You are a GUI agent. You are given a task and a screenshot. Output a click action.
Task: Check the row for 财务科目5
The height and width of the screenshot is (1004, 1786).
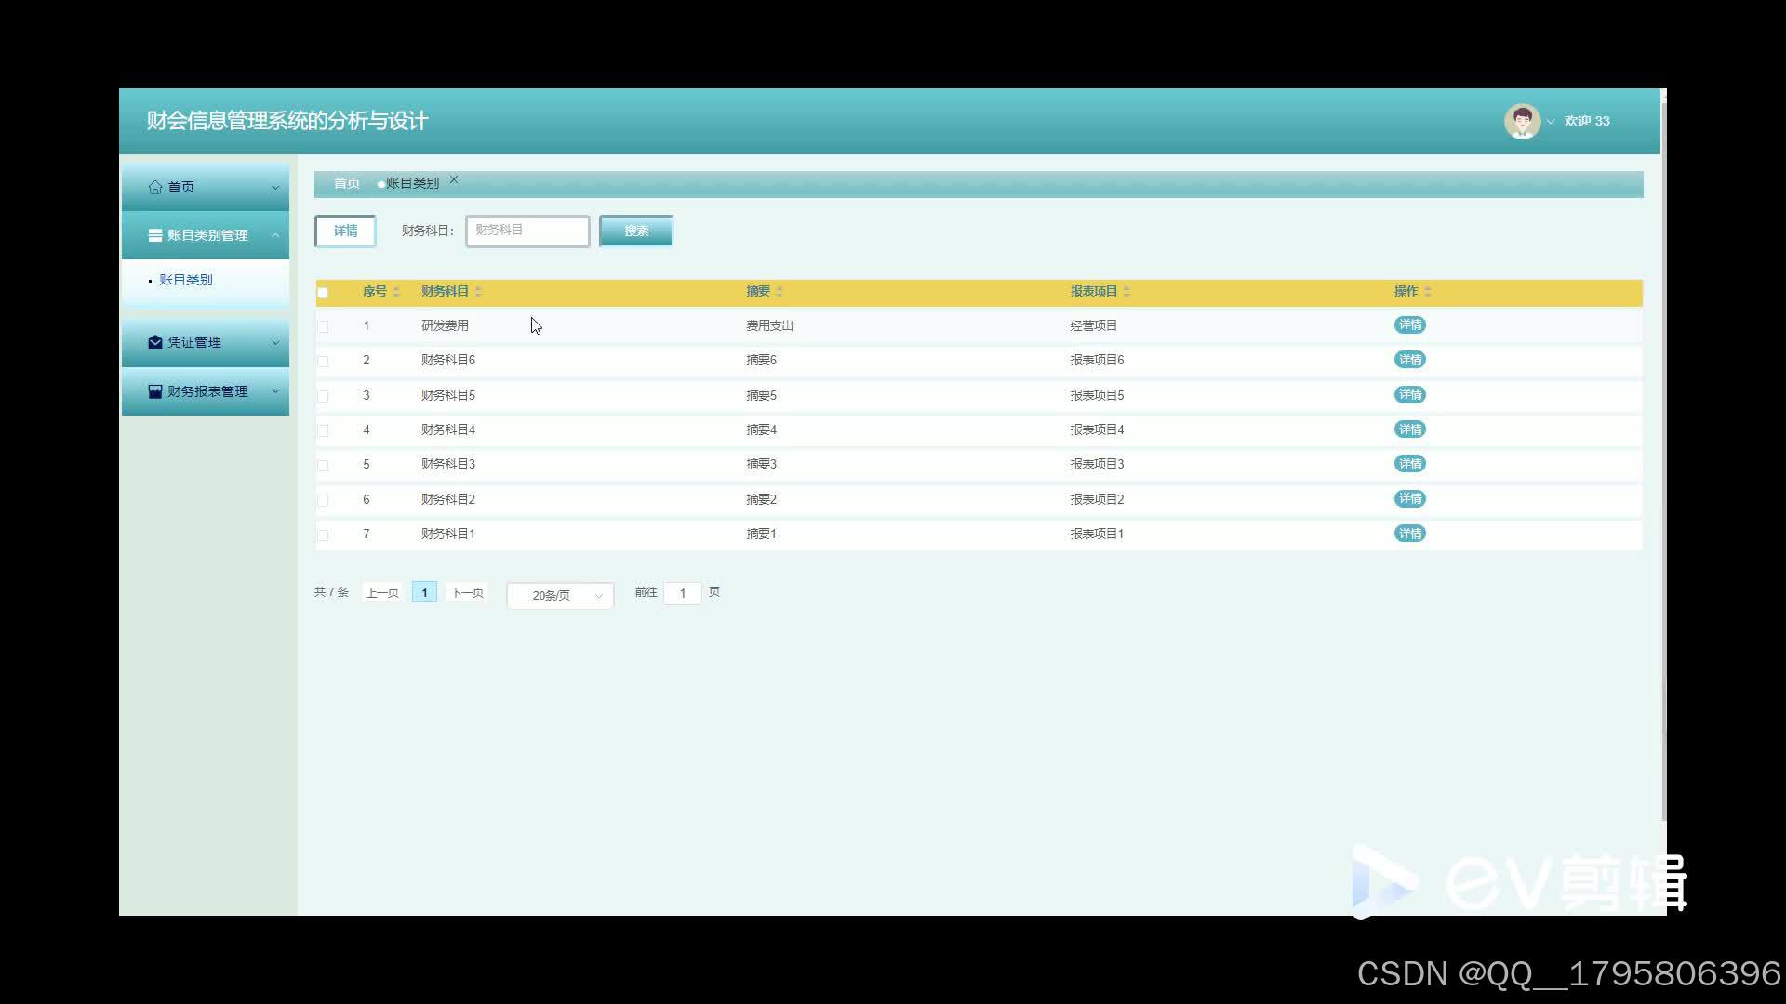(x=323, y=396)
